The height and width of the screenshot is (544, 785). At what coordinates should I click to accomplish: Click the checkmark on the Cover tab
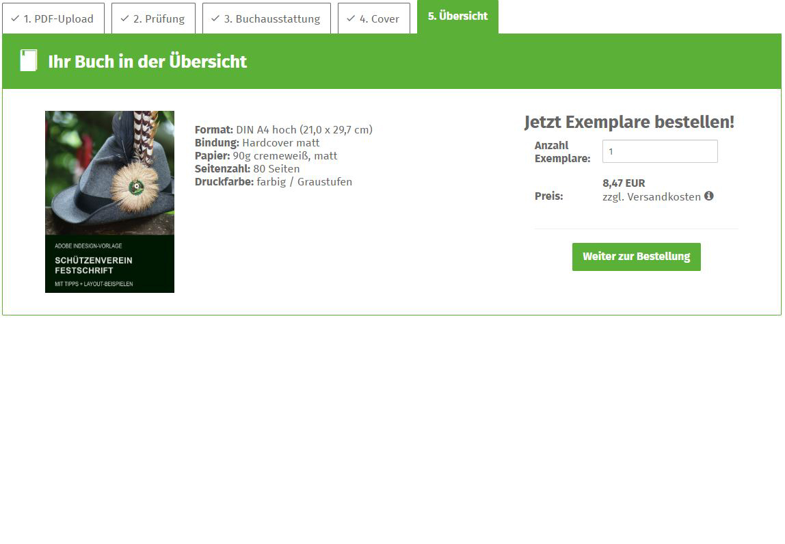point(351,18)
